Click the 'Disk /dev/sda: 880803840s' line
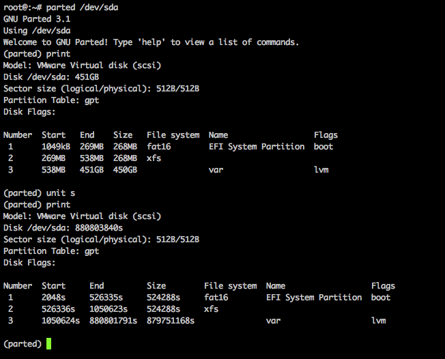The height and width of the screenshot is (359, 445). pyautogui.click(x=63, y=228)
